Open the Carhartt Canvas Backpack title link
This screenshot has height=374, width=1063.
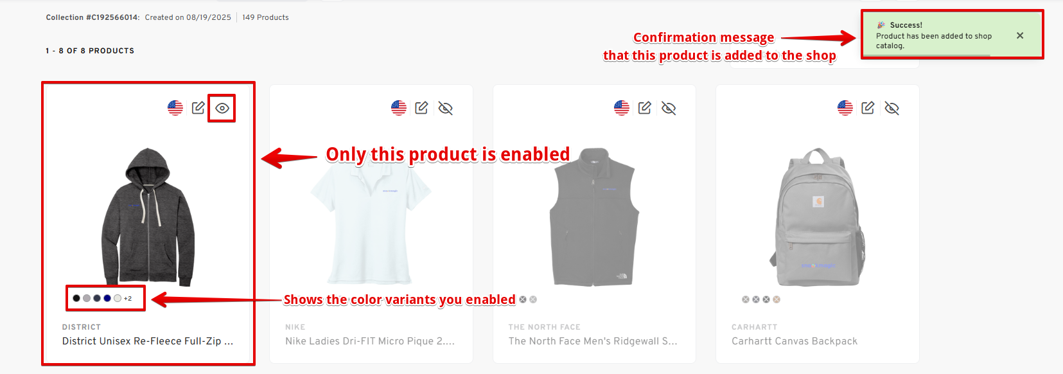pyautogui.click(x=794, y=341)
